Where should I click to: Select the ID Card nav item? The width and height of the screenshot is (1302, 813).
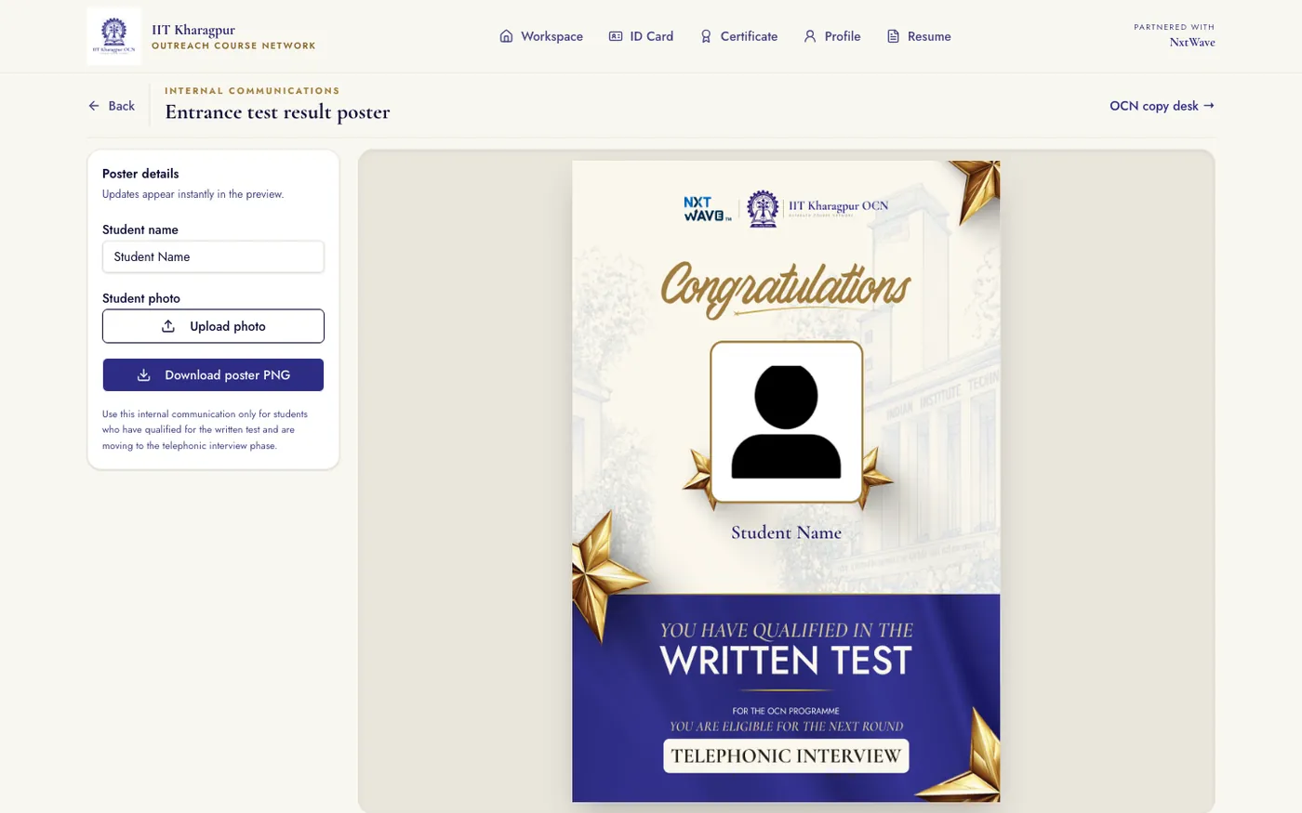641,36
